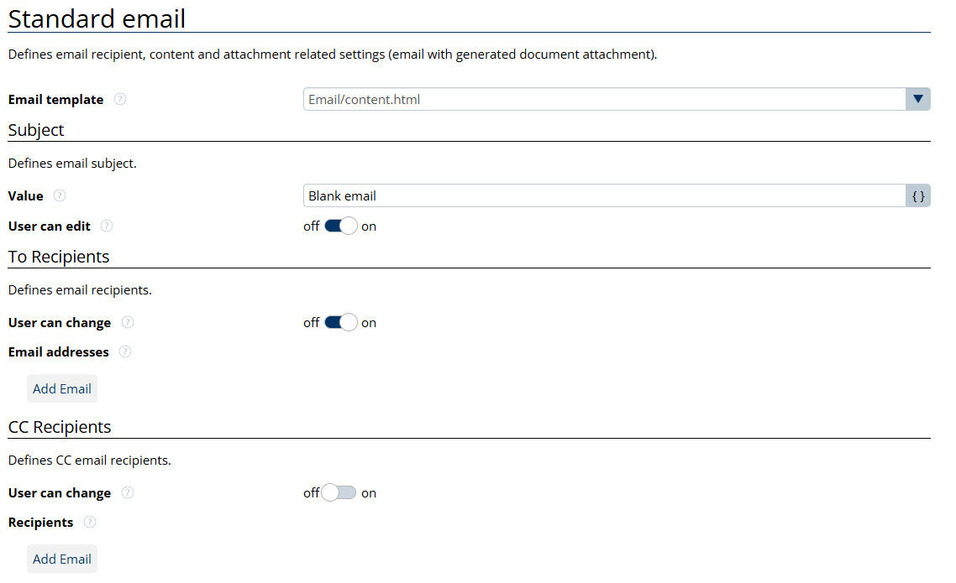Click the "on" label of CC Recipients toggle
The height and width of the screenshot is (583, 956).
369,493
